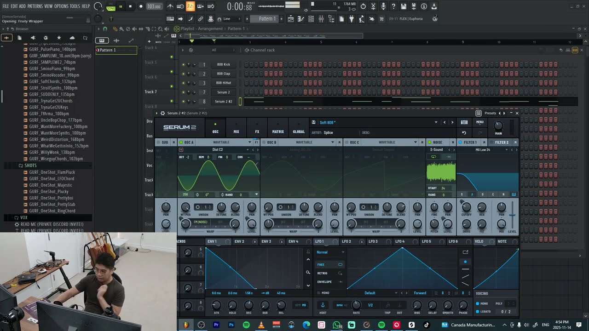
Task: Enable the OSC C oscillator
Action: coord(346,143)
